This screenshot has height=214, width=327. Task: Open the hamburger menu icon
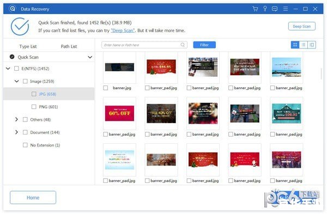286,9
